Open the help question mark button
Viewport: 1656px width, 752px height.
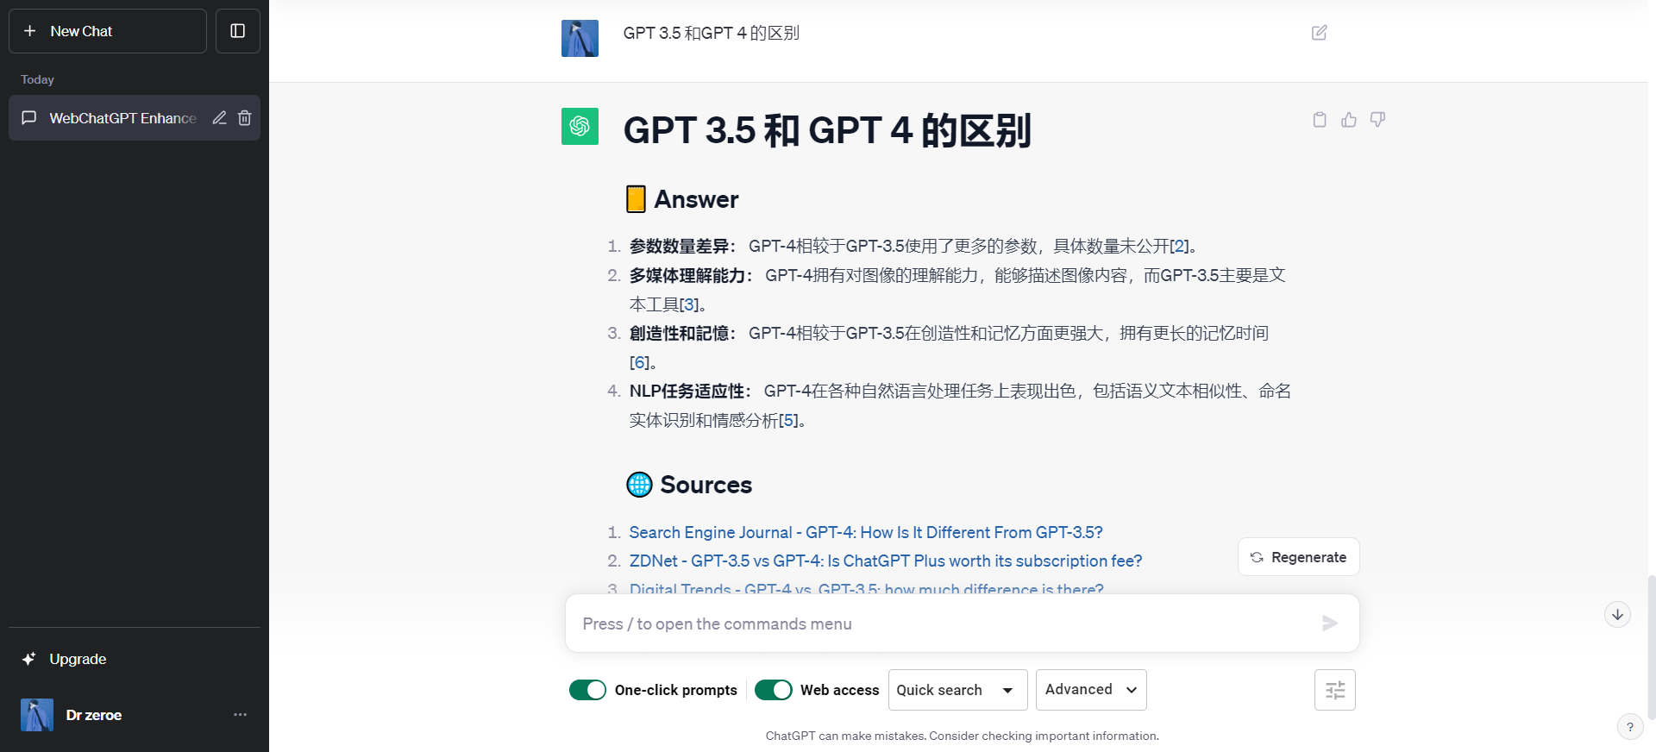1629,727
